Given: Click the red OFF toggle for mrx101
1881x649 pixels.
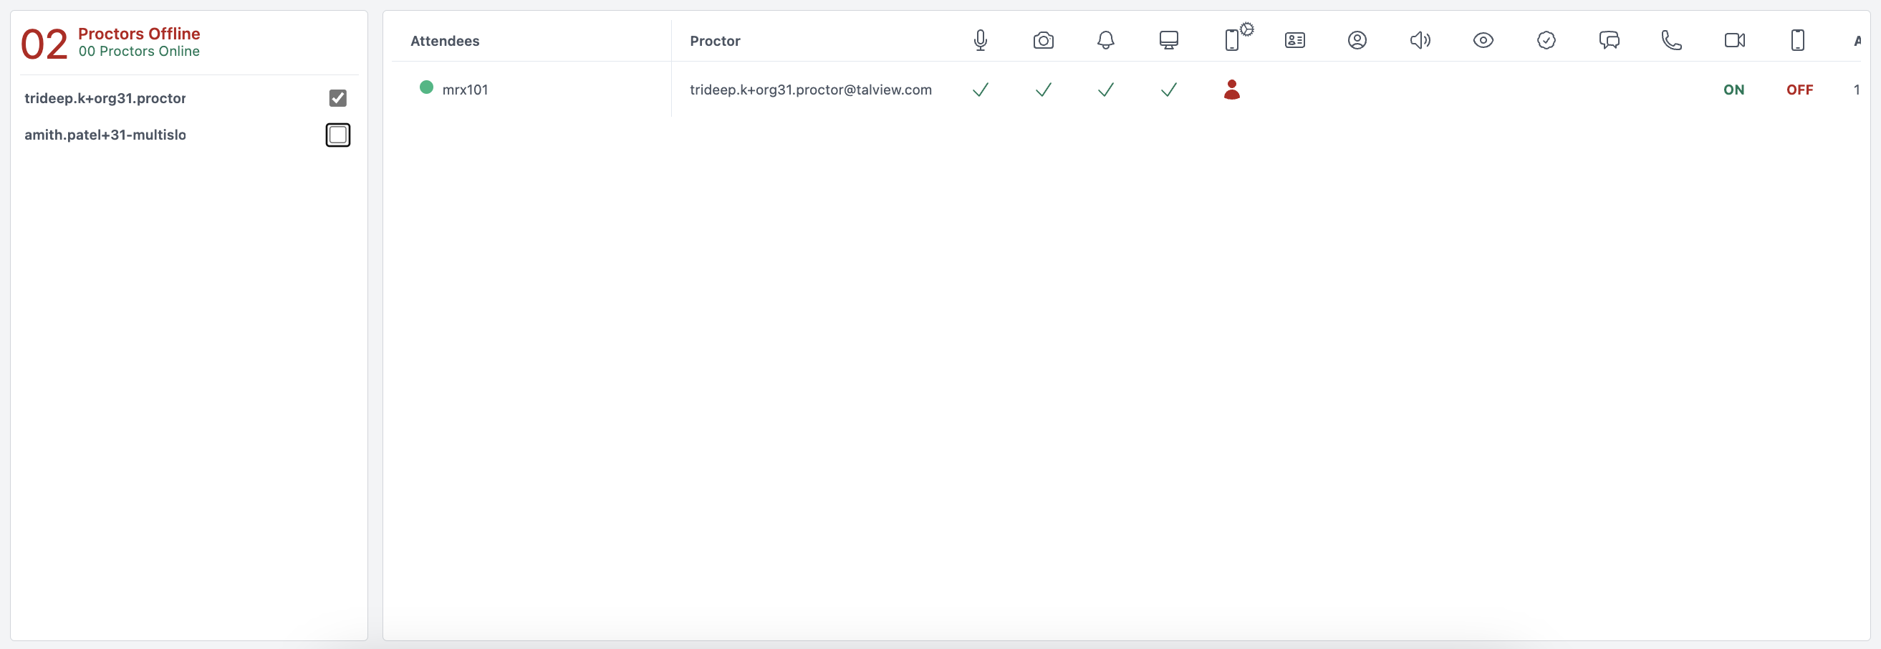Looking at the screenshot, I should click(1800, 89).
